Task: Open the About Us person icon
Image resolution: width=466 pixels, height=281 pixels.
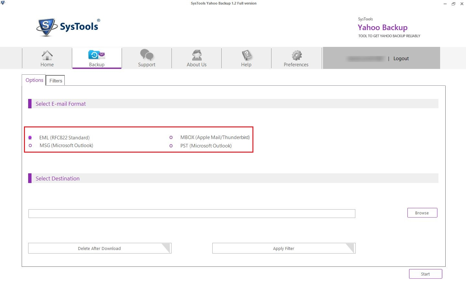Action: click(197, 55)
